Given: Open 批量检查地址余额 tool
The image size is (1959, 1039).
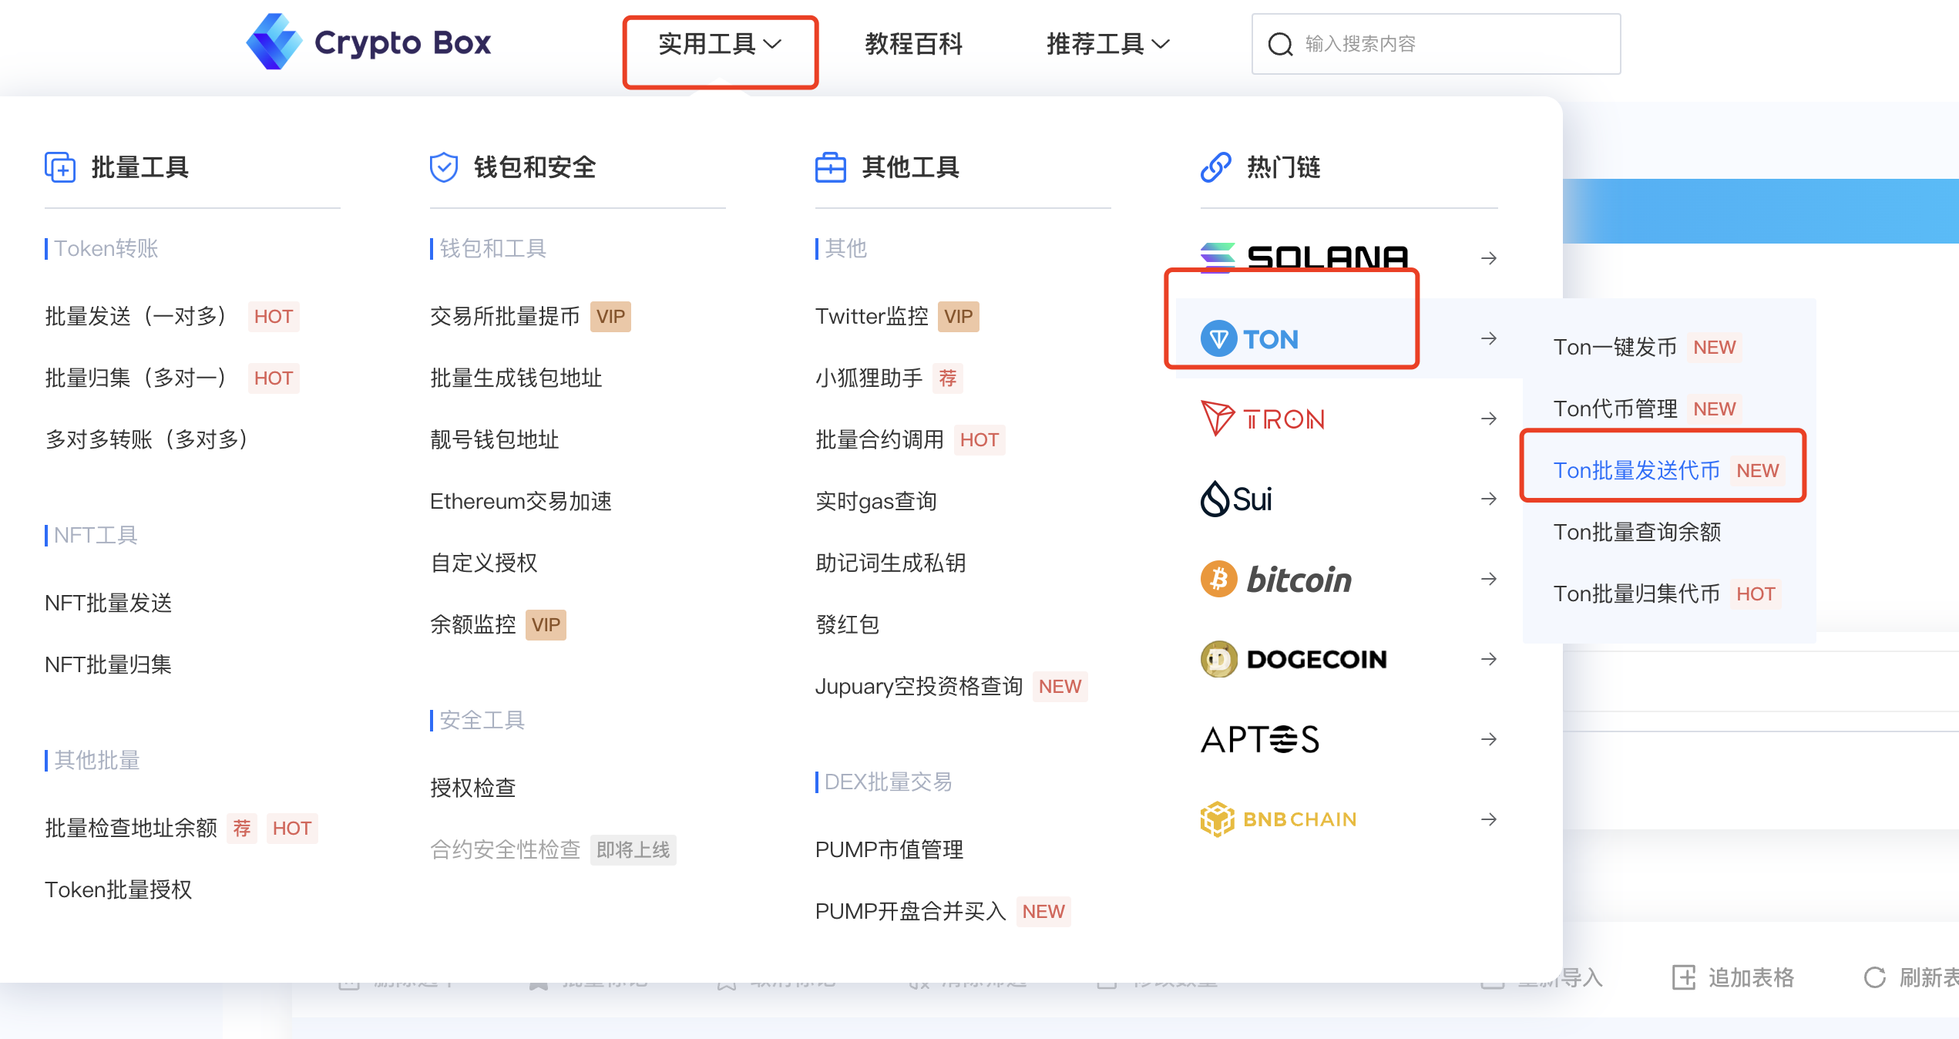Looking at the screenshot, I should [131, 828].
